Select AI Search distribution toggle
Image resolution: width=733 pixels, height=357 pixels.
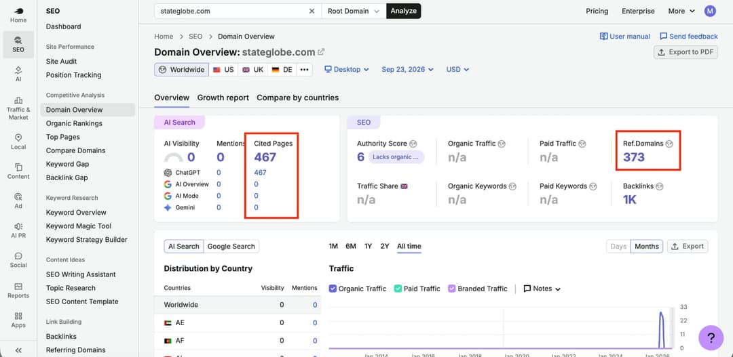(184, 247)
